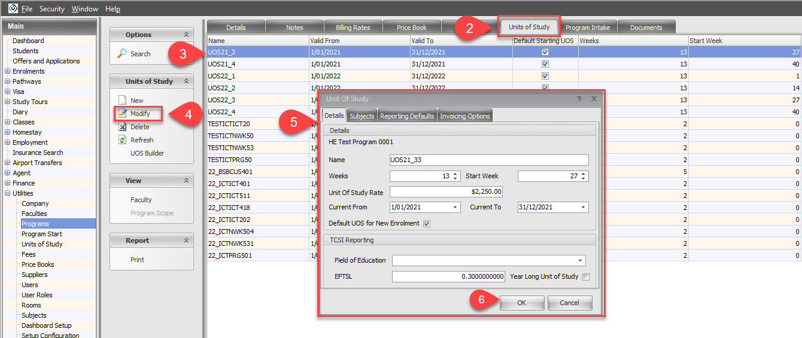The image size is (802, 338).
Task: Click the Modify pencil icon
Action: click(122, 114)
